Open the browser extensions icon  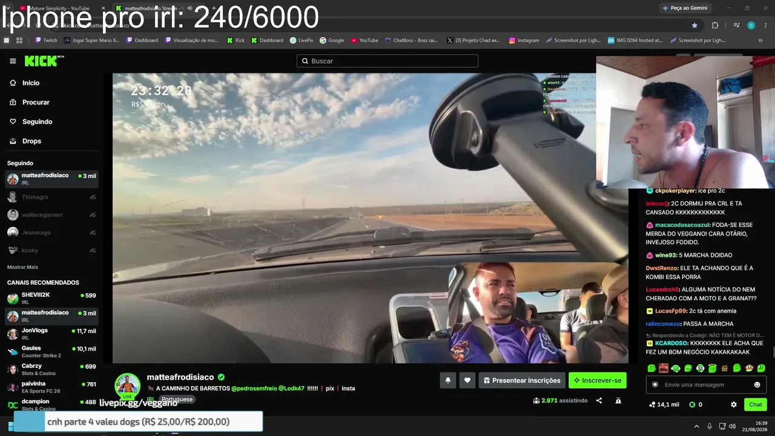coord(715,25)
